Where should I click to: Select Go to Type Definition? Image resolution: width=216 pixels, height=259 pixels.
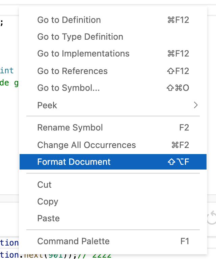point(80,37)
